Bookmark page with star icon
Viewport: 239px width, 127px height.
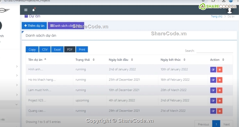pyautogui.click(x=203, y=1)
